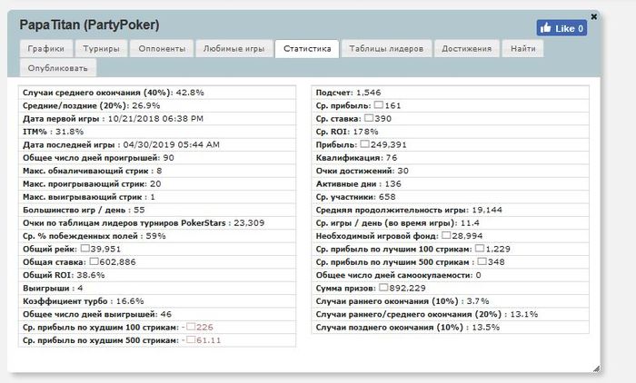The width and height of the screenshot is (636, 383).
Task: Click the Коэффициент турбо : 16.6% row
Action: point(157,301)
